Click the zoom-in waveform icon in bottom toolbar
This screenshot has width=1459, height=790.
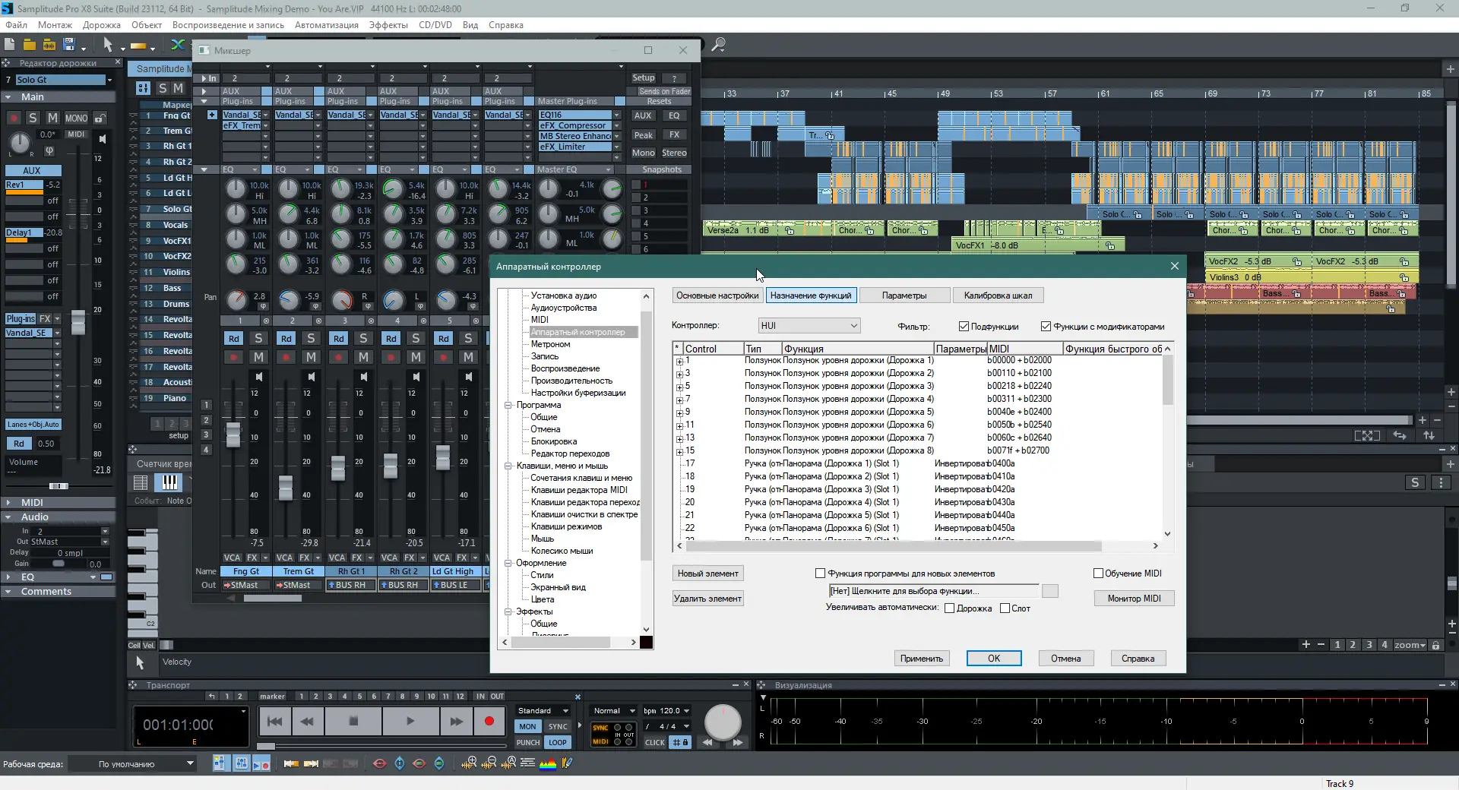470,763
